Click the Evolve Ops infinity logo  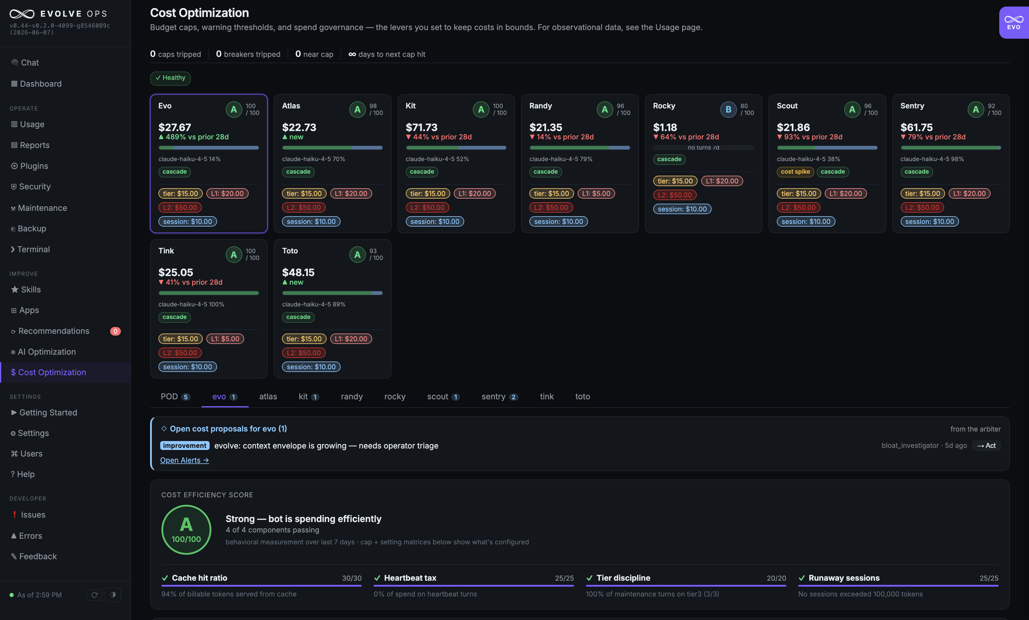click(x=22, y=14)
